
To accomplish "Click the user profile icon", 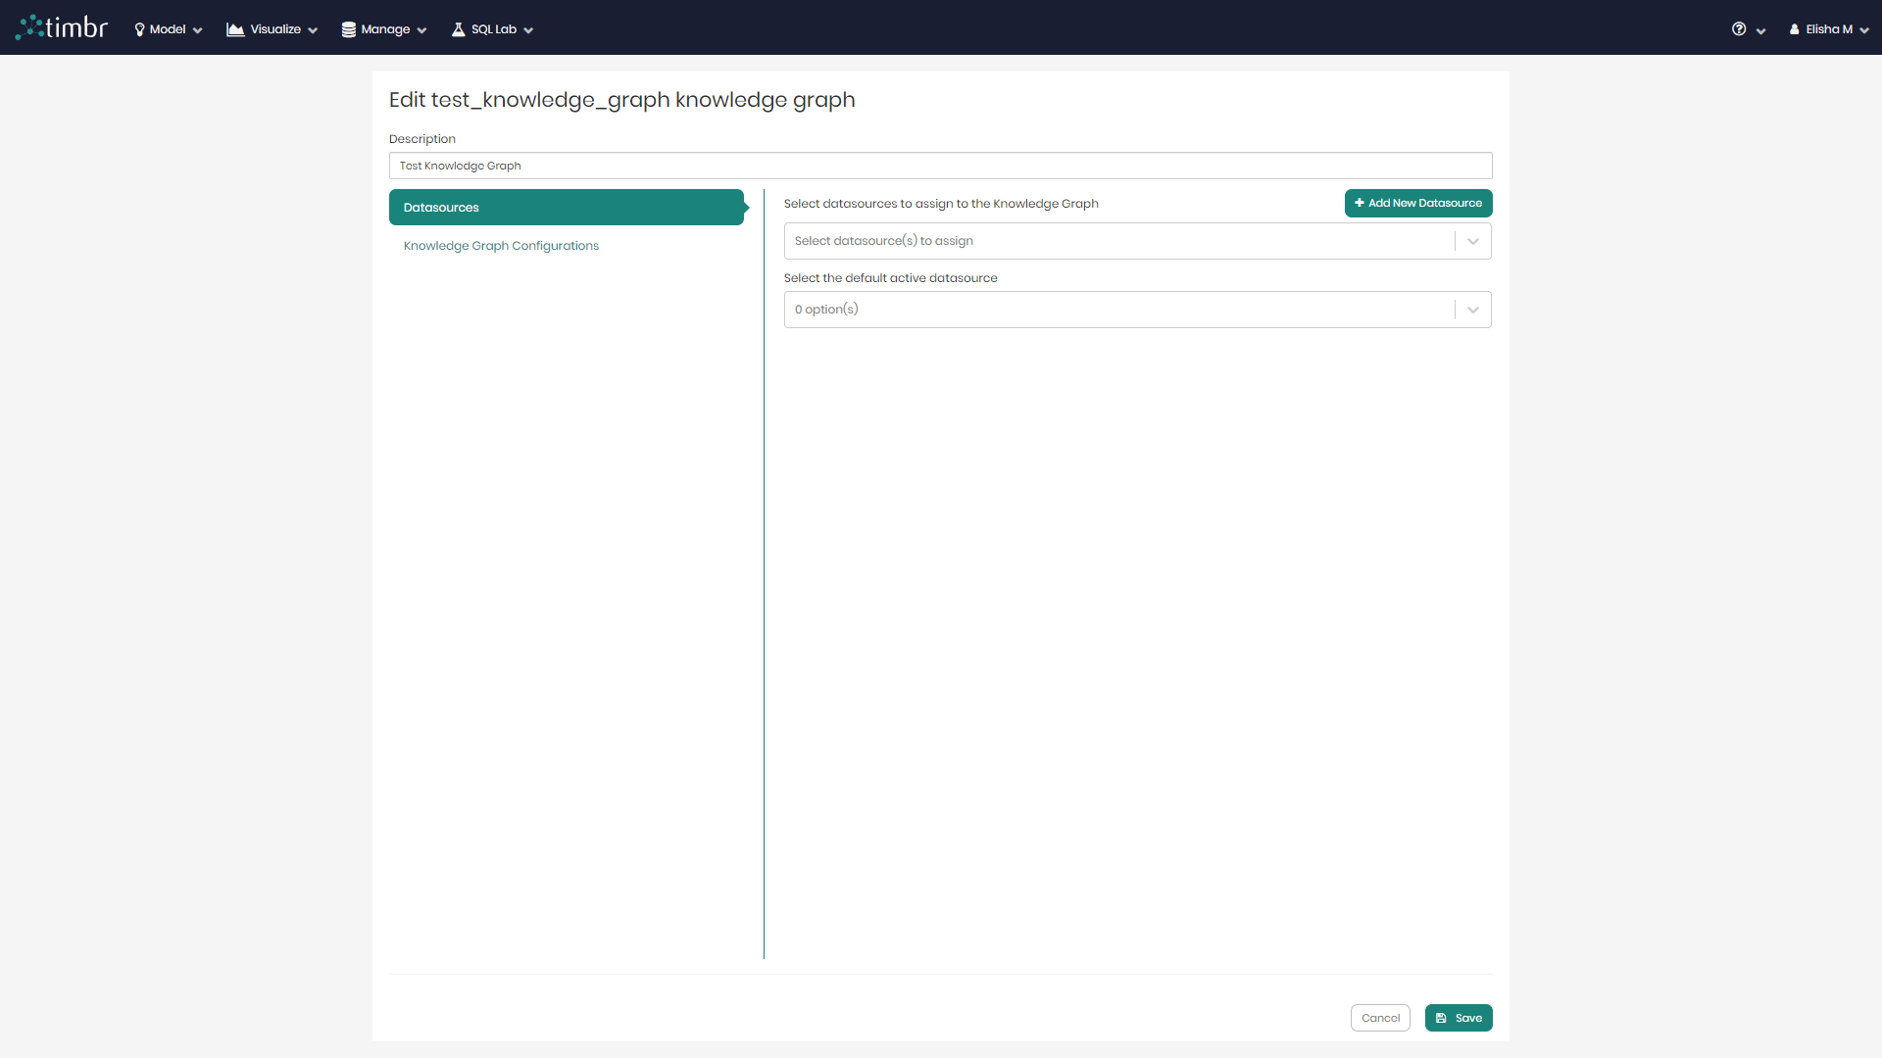I will [x=1795, y=29].
